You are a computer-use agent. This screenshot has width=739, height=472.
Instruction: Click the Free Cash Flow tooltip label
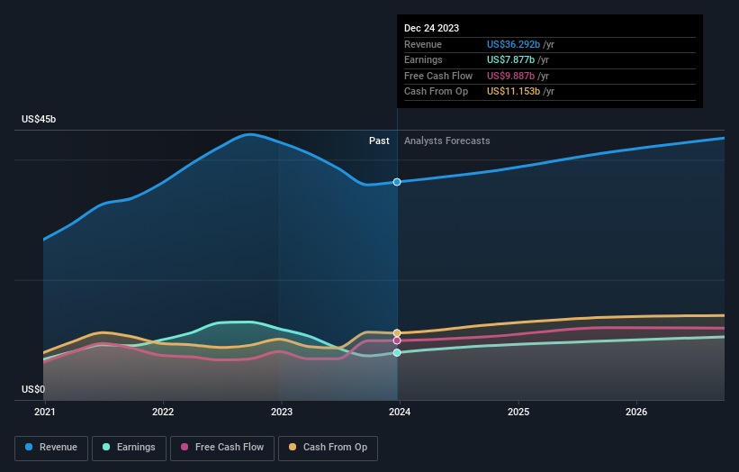coord(438,76)
